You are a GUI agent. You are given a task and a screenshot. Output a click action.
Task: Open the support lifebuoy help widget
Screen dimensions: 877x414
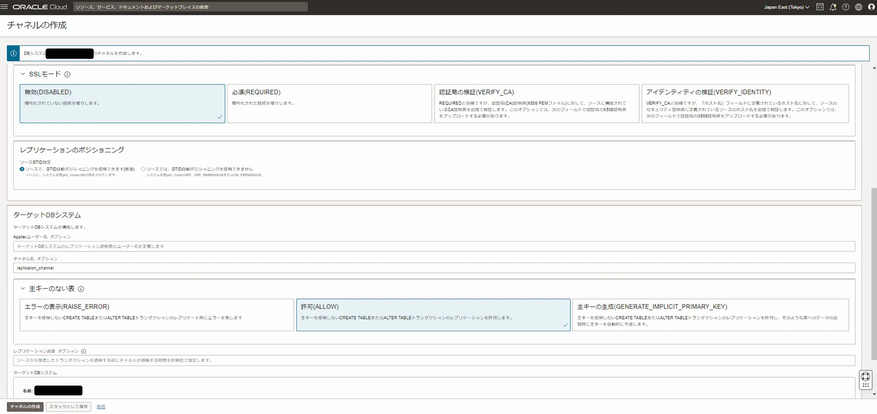[865, 376]
